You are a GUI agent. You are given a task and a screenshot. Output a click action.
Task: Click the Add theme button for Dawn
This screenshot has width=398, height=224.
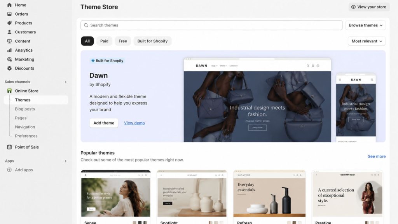point(104,123)
